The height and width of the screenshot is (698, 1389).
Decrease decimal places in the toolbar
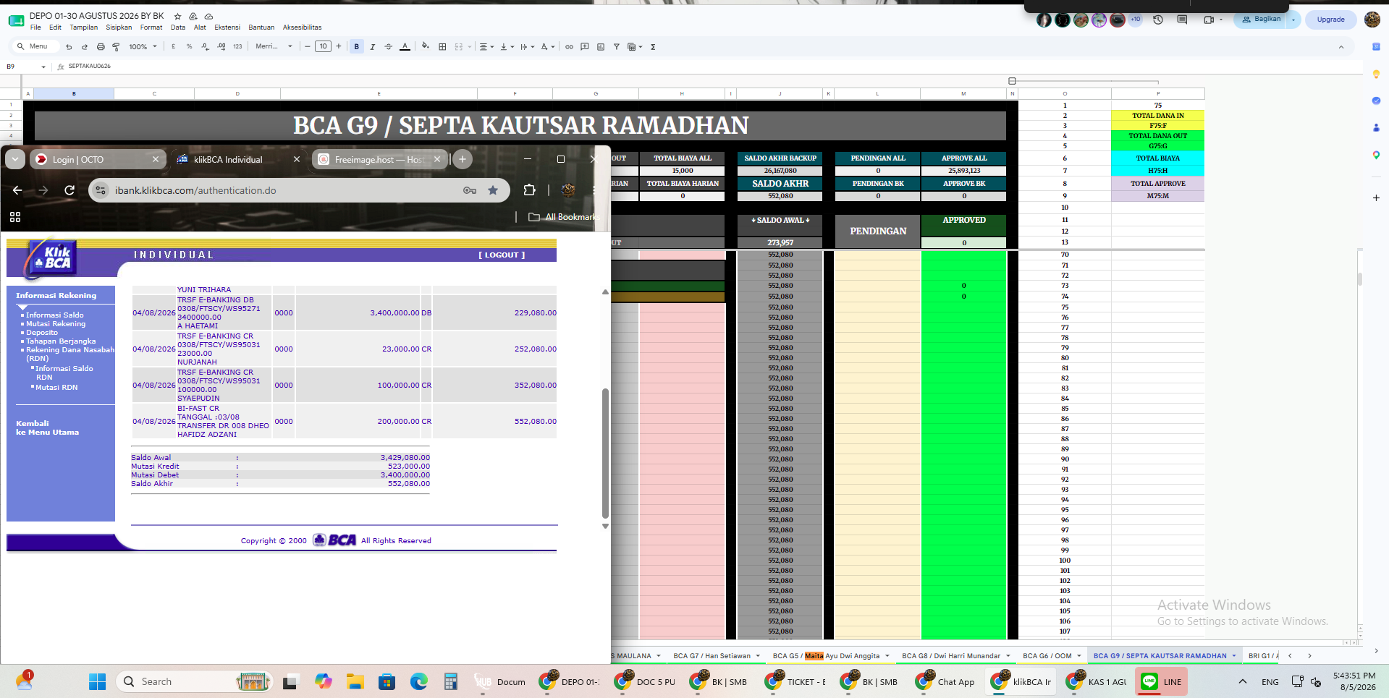(x=206, y=46)
